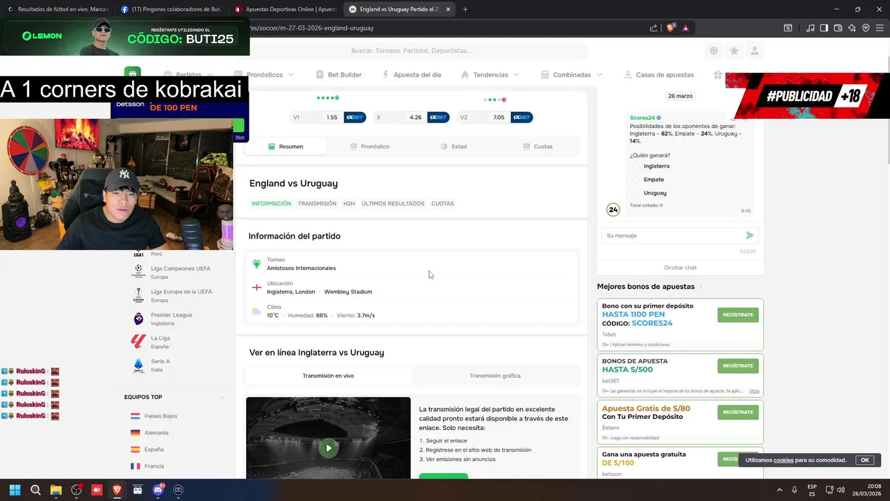This screenshot has width=890, height=501.
Task: Select the Uruguay poll option
Action: point(635,193)
